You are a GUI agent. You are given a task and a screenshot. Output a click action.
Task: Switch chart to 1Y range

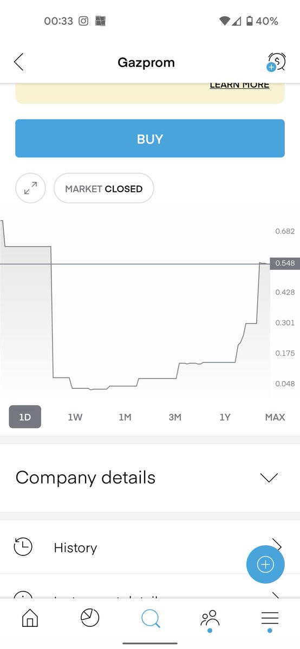point(225,417)
